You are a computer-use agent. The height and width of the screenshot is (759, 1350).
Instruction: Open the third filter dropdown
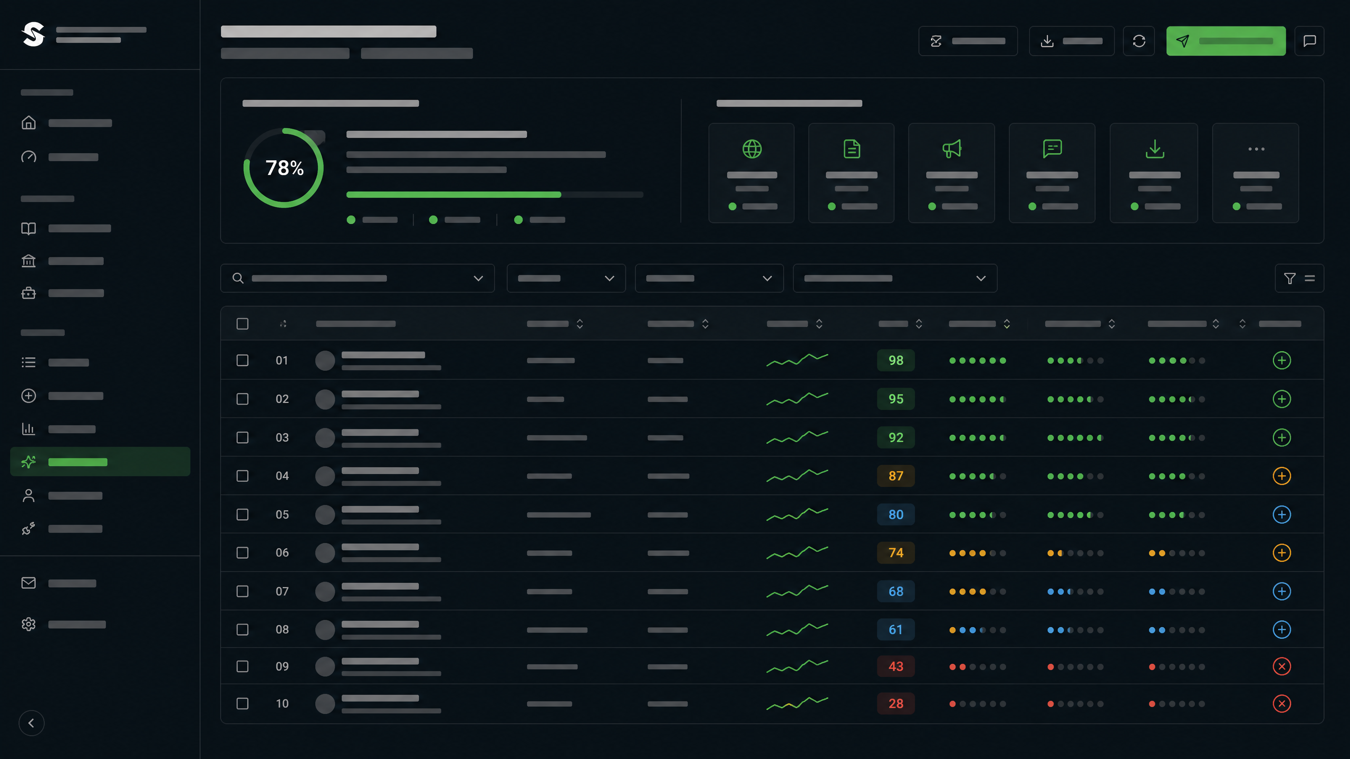(709, 278)
